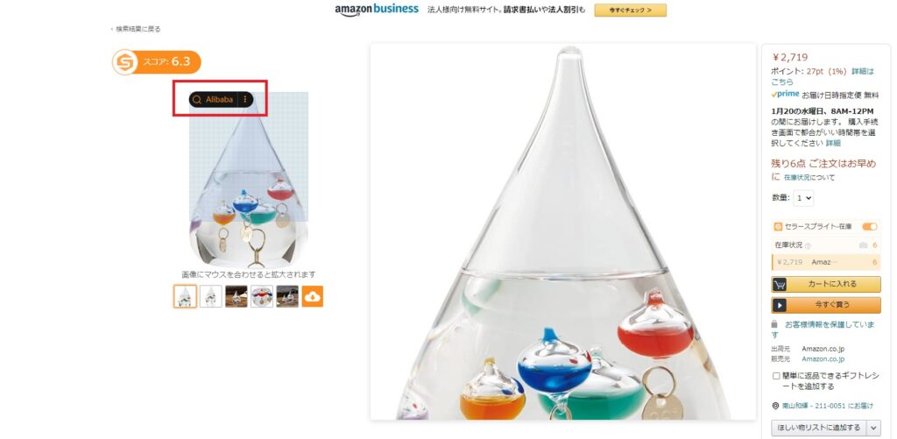This screenshot has width=897, height=439.
Task: Toggle the セラースプライト-在庫 switch
Action: click(x=870, y=227)
